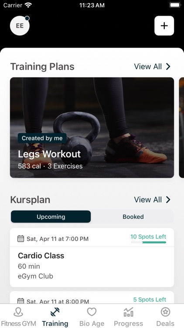The image size is (184, 328).
Task: Tap the 5 Spots Left label
Action: tap(150, 300)
